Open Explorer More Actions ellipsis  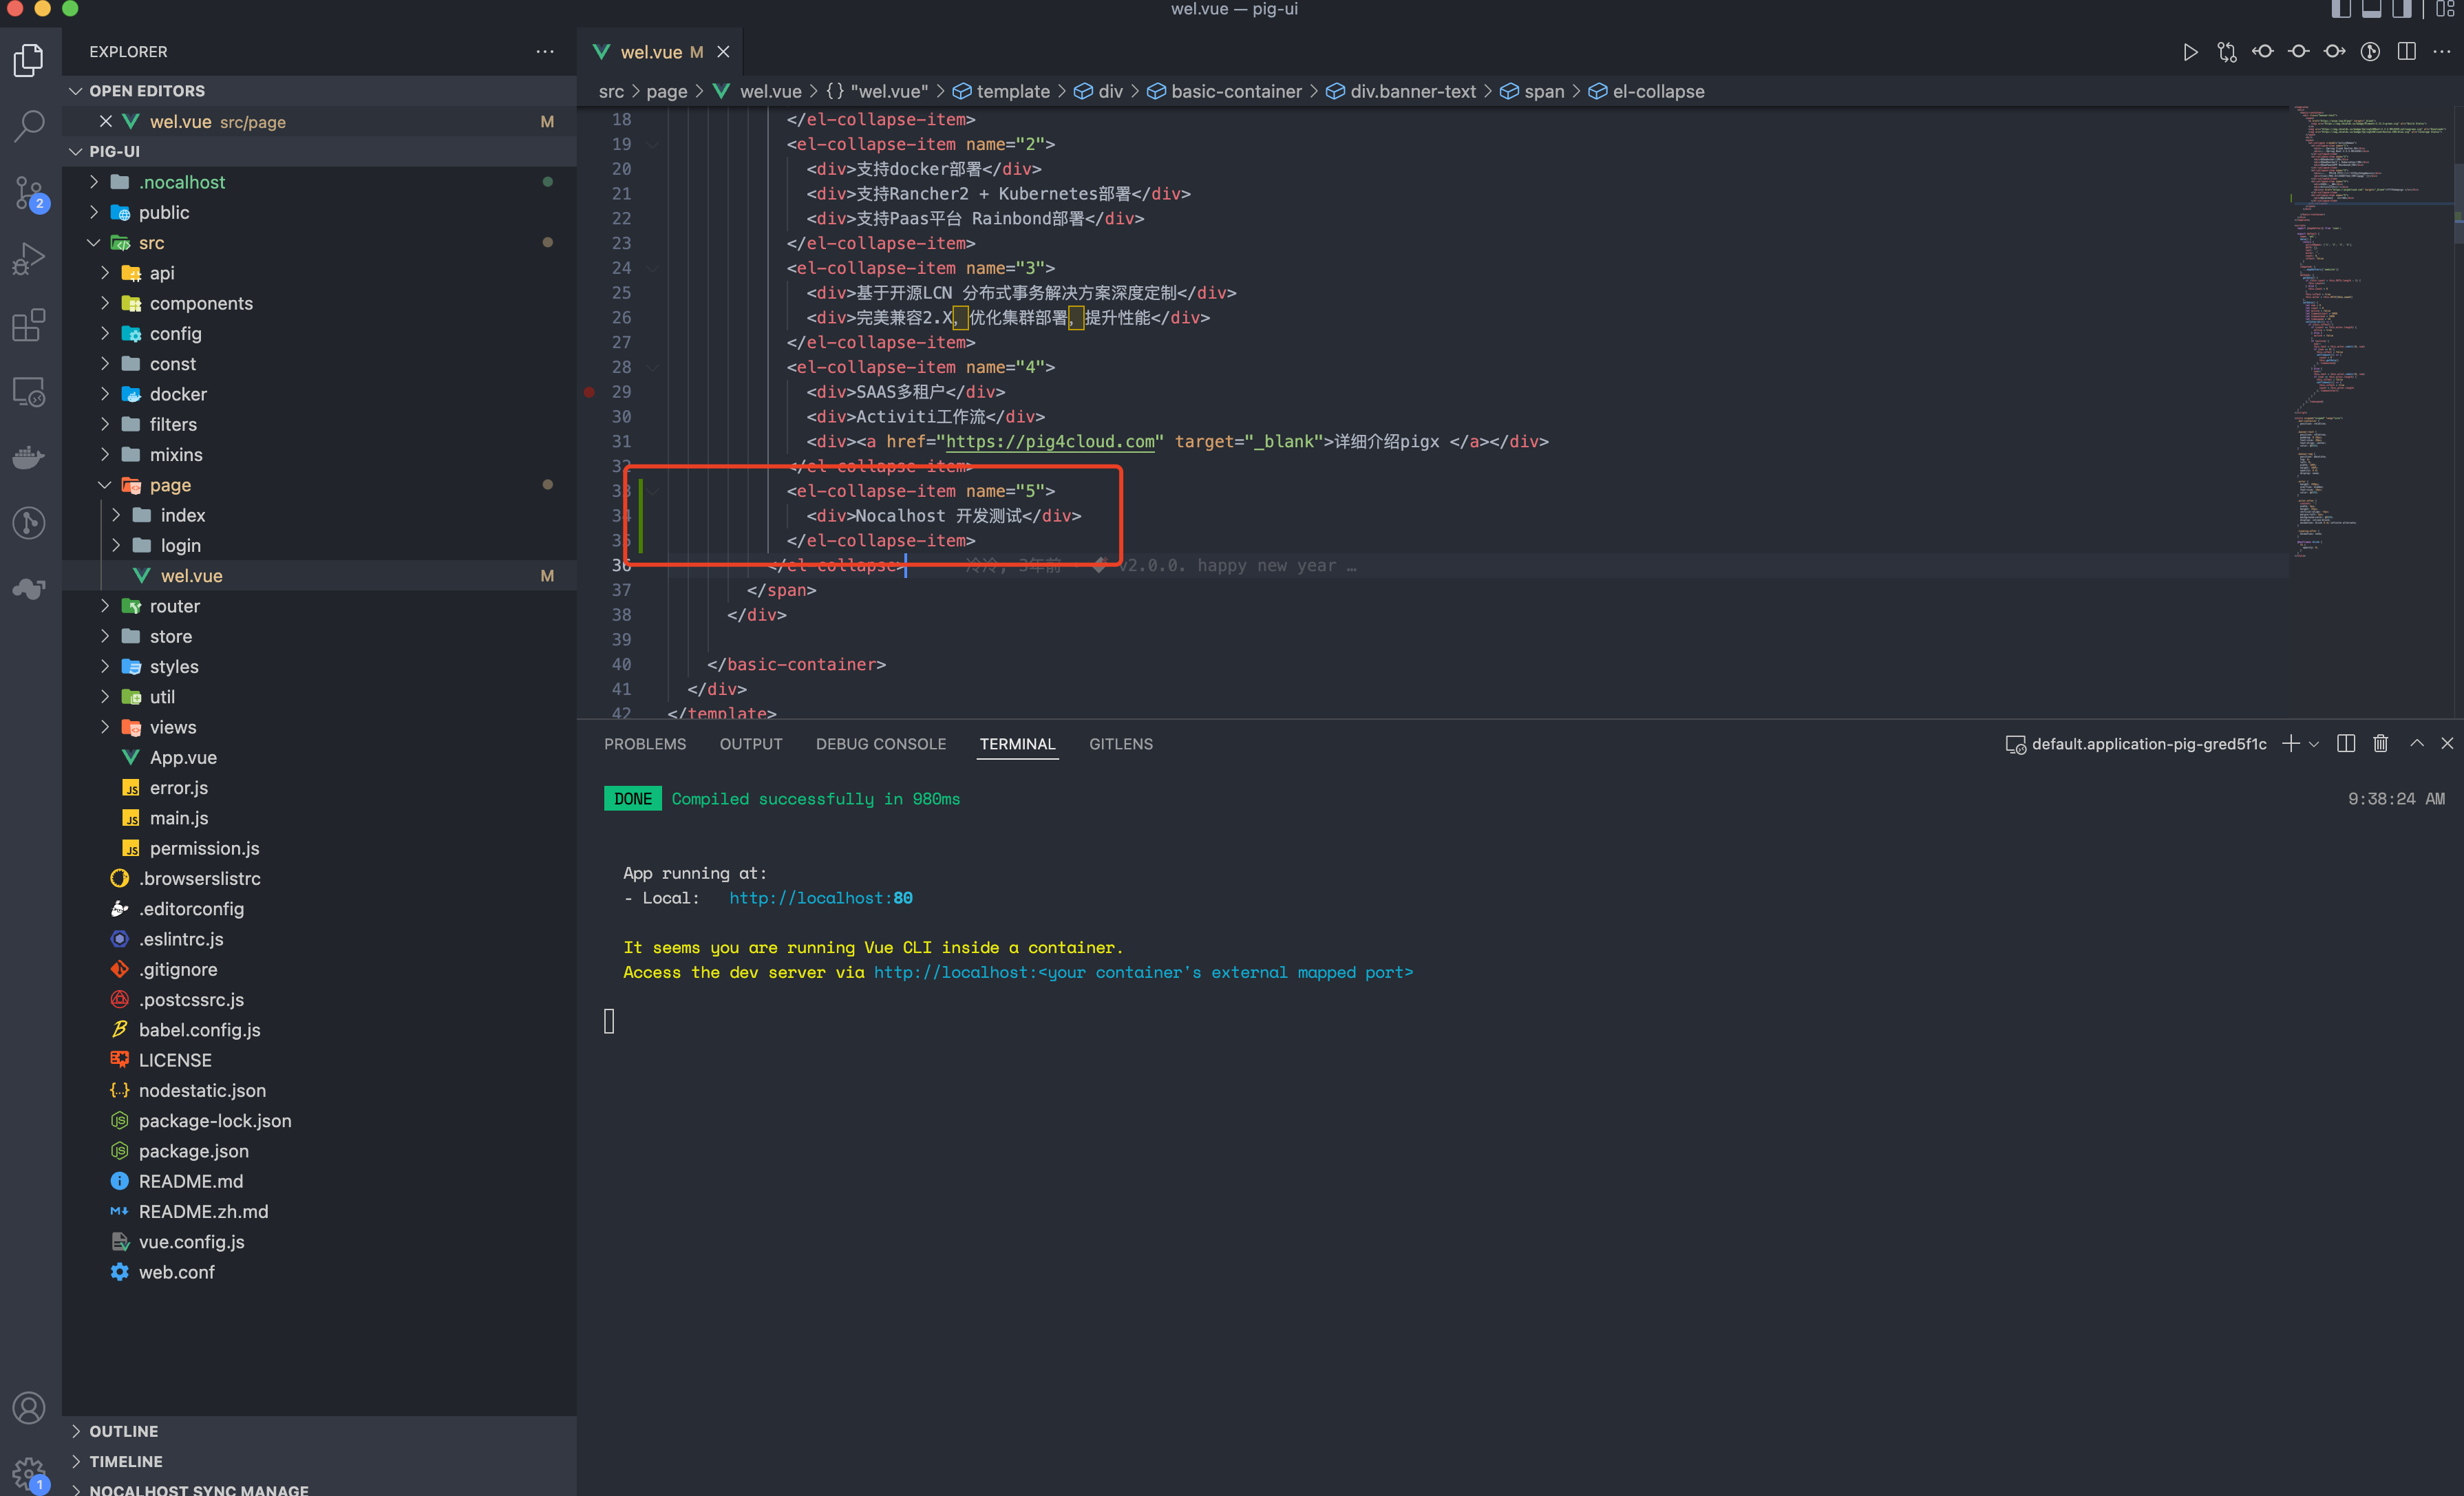click(545, 51)
